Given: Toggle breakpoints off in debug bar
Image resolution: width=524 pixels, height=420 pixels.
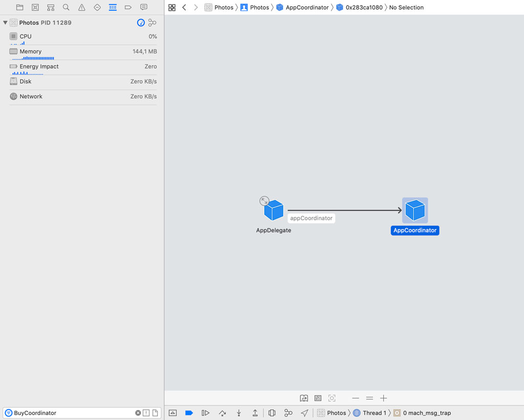Looking at the screenshot, I should [x=189, y=413].
